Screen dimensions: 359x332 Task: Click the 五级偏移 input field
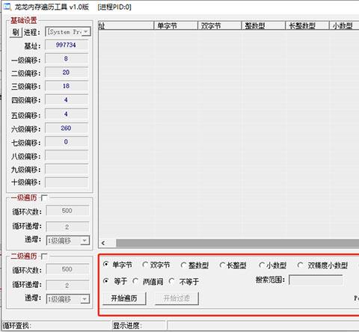coord(67,114)
